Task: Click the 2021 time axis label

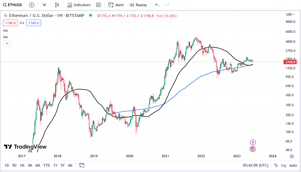Action: point(165,156)
